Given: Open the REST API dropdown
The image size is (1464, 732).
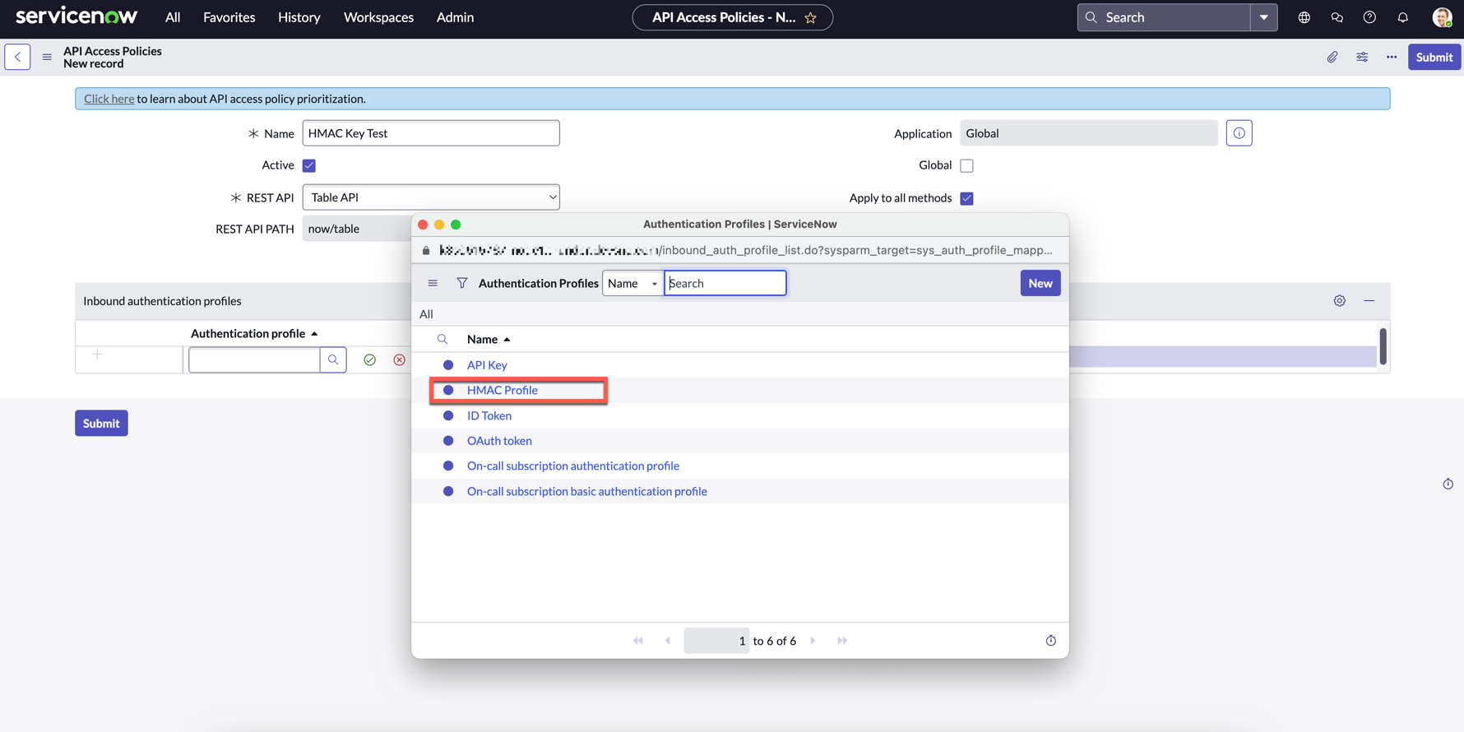Looking at the screenshot, I should tap(431, 197).
